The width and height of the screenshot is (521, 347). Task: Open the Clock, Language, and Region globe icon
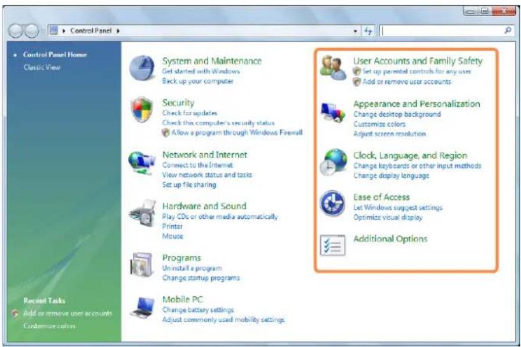[333, 162]
